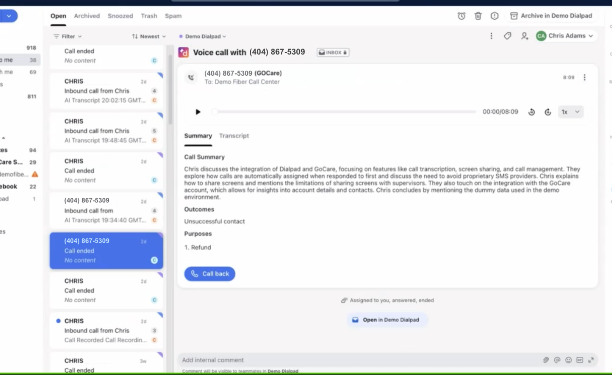Click sidebar item with count 22
The height and width of the screenshot is (375, 612).
tap(19, 187)
